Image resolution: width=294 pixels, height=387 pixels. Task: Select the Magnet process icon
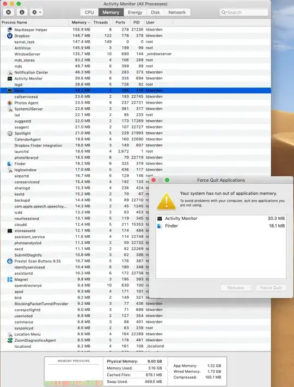pyautogui.click(x=10, y=279)
